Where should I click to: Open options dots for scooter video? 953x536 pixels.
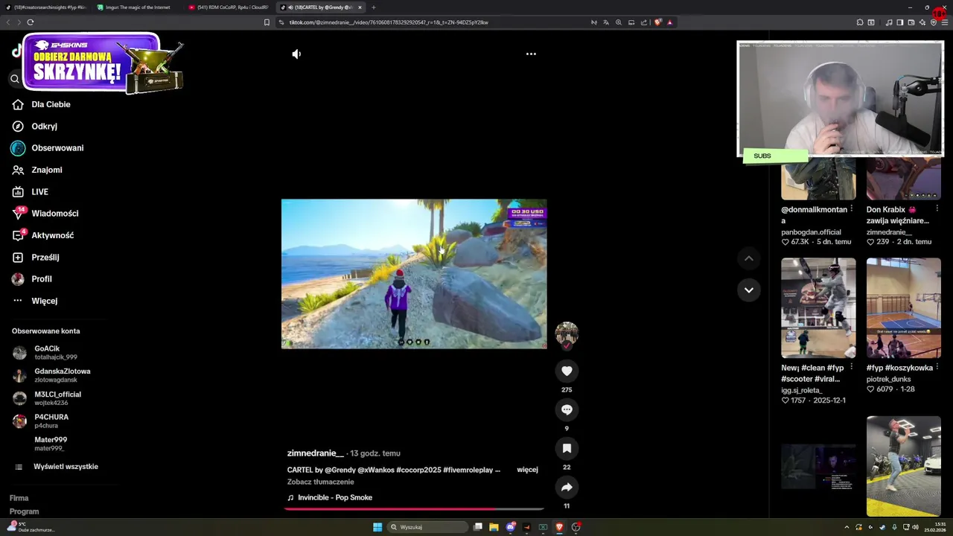click(x=852, y=367)
